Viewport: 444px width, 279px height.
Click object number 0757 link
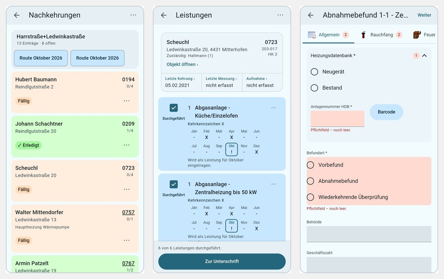(x=128, y=212)
